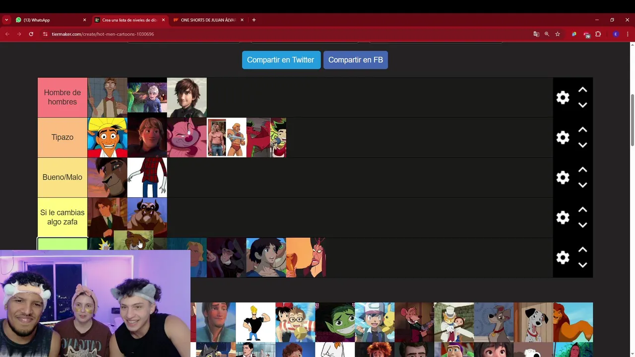This screenshot has height=357, width=635.
Task: Select Scar lion image in Bueno/Malo tier
Action: (108, 178)
